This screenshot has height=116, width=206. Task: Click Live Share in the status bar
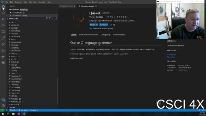23,110
